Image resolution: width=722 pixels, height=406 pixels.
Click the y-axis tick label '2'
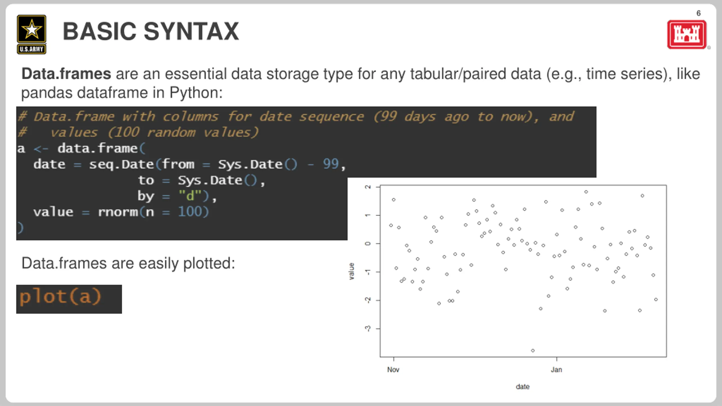pyautogui.click(x=368, y=187)
